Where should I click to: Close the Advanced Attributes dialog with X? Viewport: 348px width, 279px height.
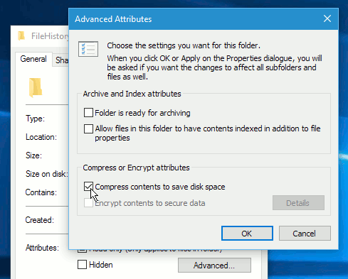click(327, 18)
